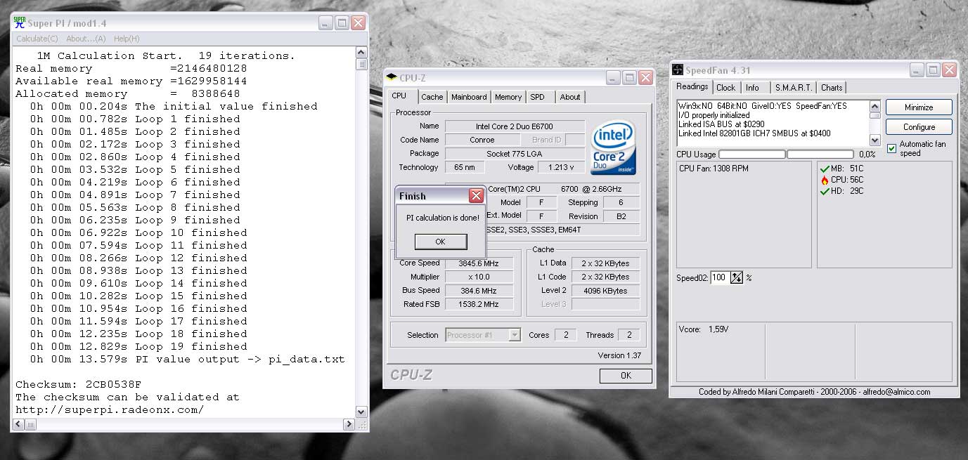Click the OK button in CPU-Z
Screen dimensions: 968x460
[x=626, y=376]
